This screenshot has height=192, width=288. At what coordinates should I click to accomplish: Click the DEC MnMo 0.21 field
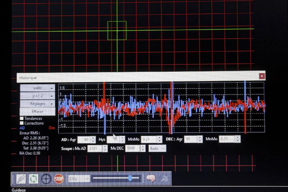pos(227,139)
